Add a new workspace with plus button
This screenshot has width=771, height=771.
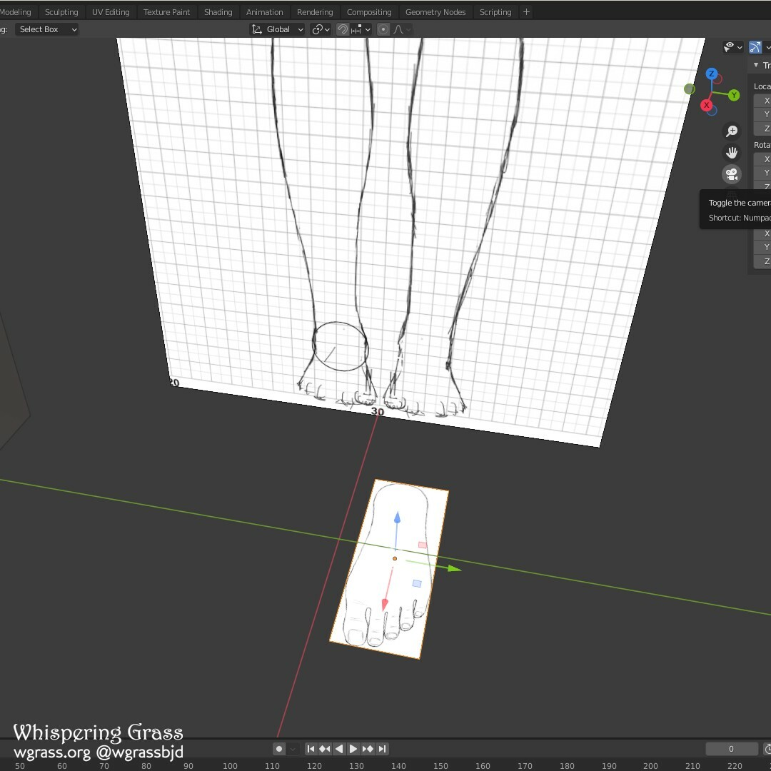(x=526, y=12)
